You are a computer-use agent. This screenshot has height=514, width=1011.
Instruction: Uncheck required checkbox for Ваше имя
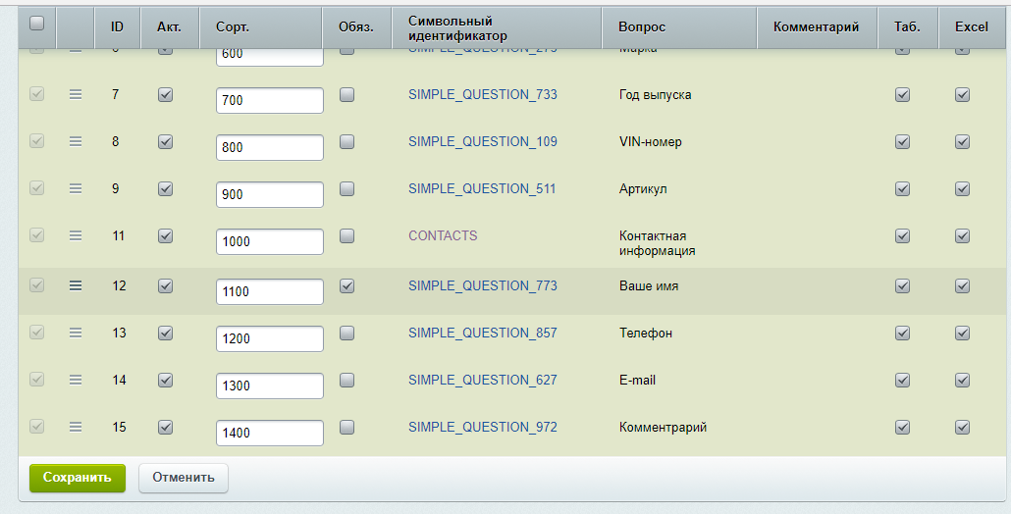(346, 286)
